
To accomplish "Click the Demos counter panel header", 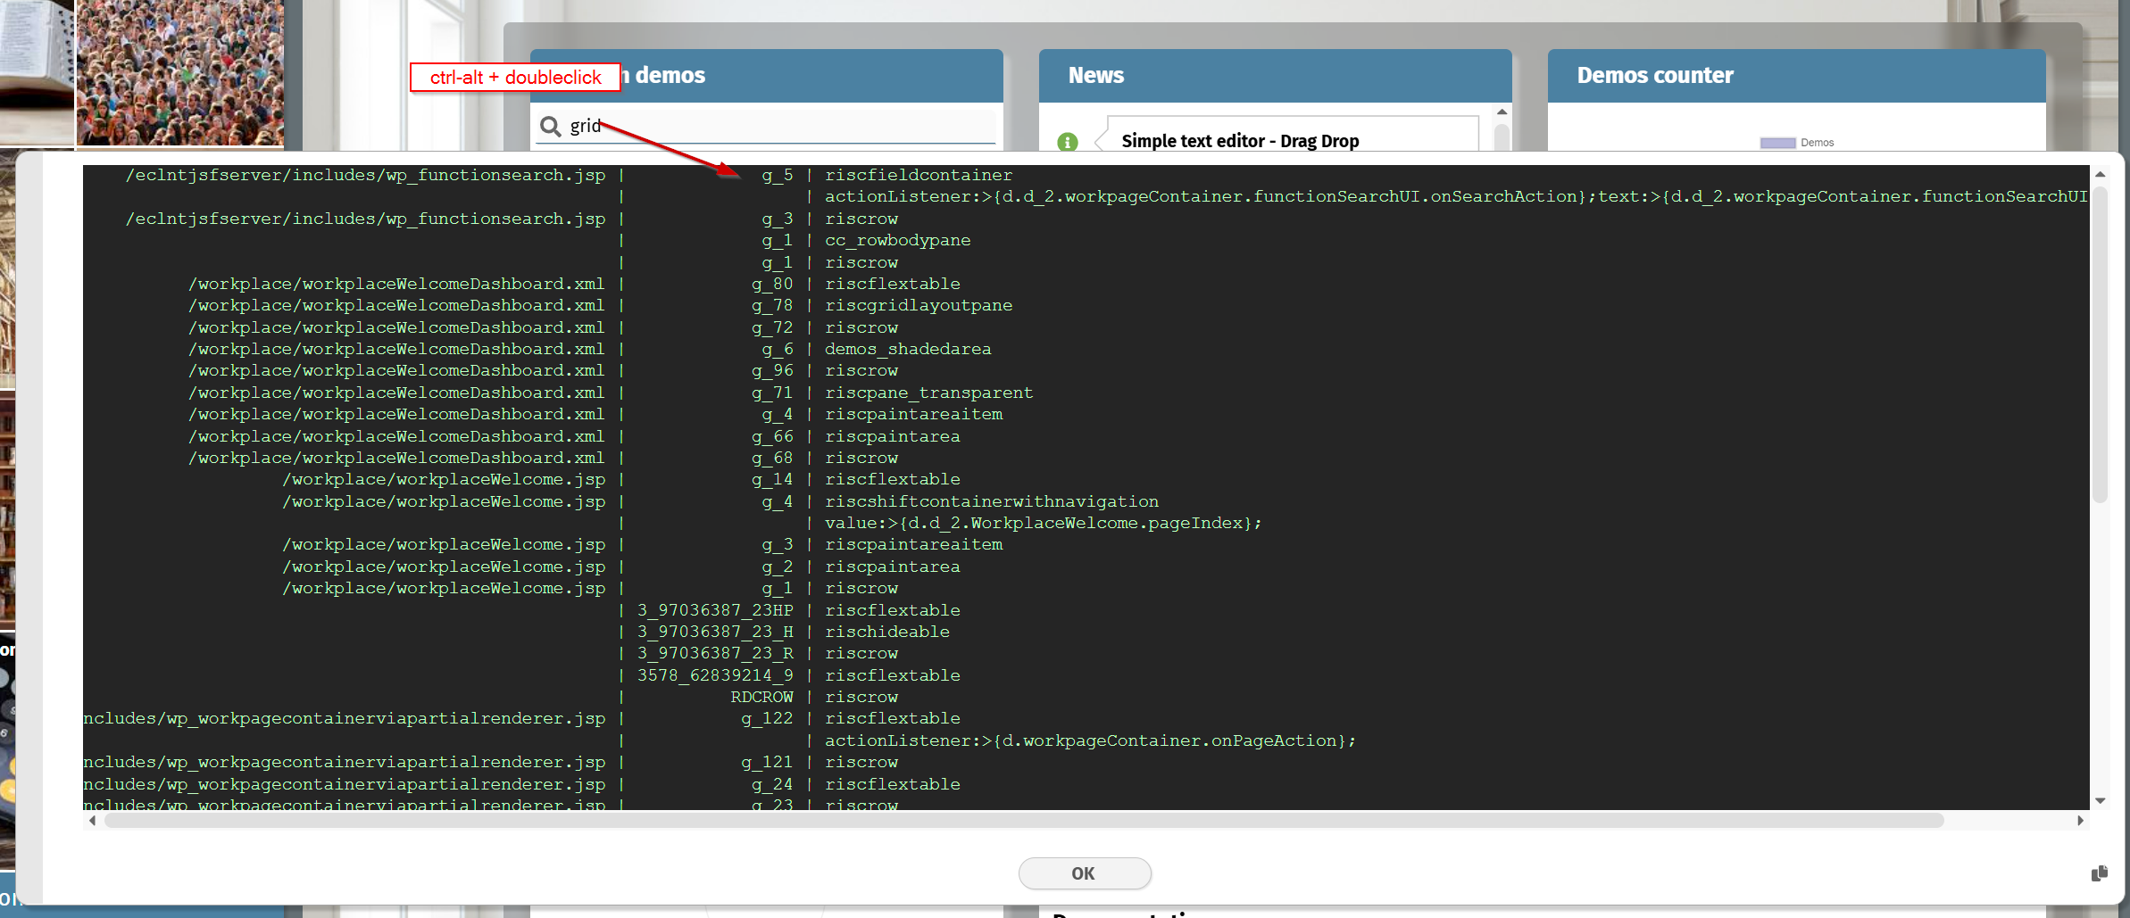I will coord(1795,76).
